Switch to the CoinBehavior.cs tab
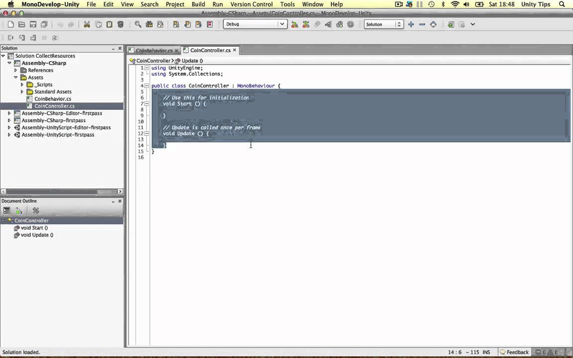 click(x=154, y=50)
